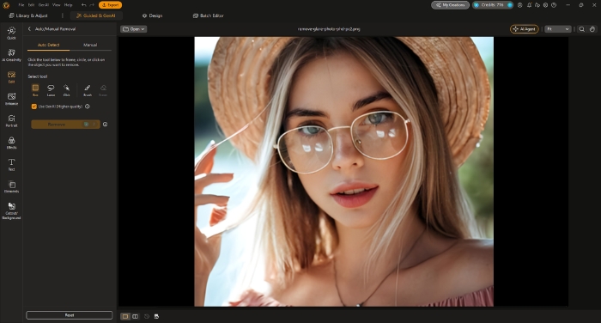Viewport: 601px width, 323px height.
Task: Open the AI Agent button
Action: (525, 29)
